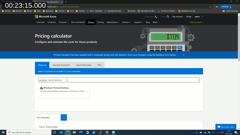Click the NLD language indicator
The image size is (240, 135).
[222, 132]
